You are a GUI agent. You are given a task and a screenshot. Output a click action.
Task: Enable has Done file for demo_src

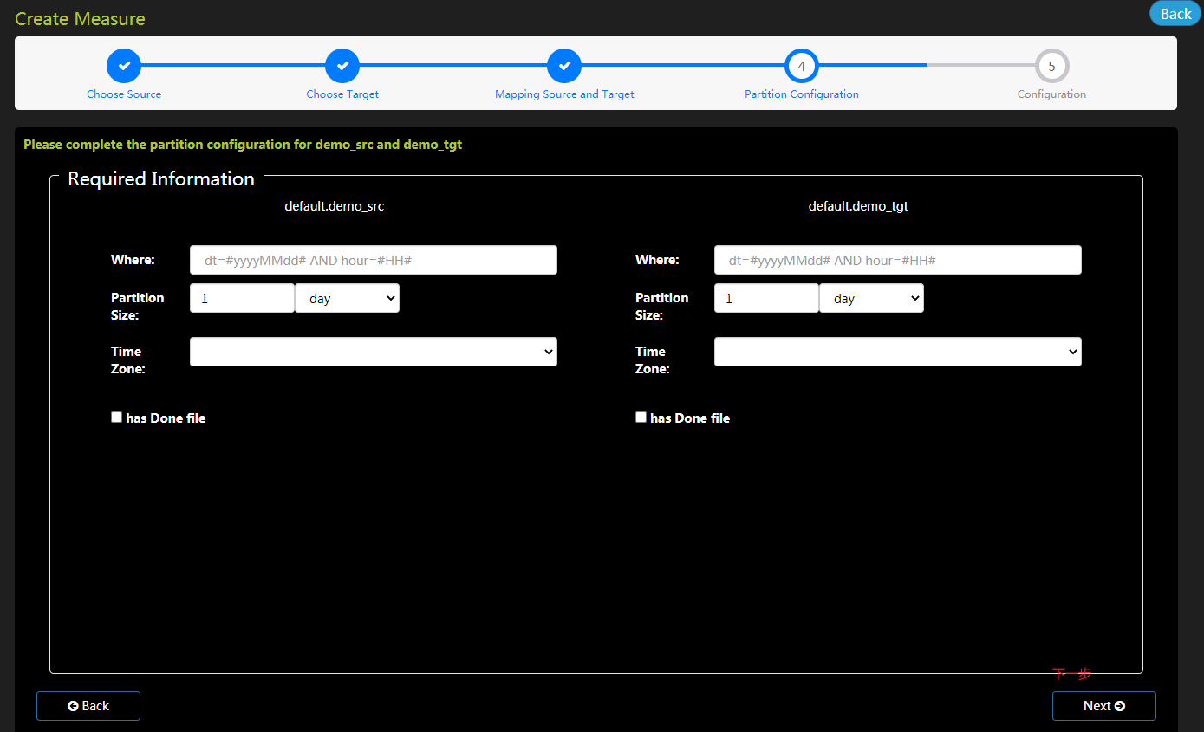tap(117, 417)
